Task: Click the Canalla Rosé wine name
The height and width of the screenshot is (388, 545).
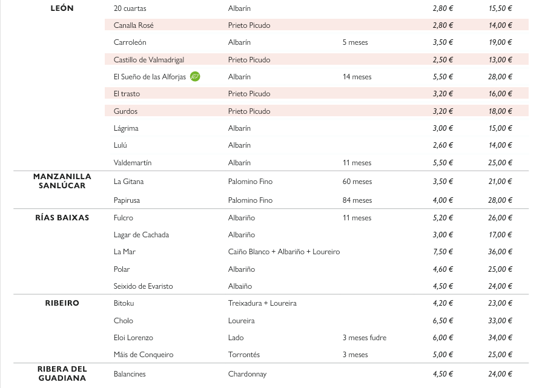Action: tap(134, 25)
